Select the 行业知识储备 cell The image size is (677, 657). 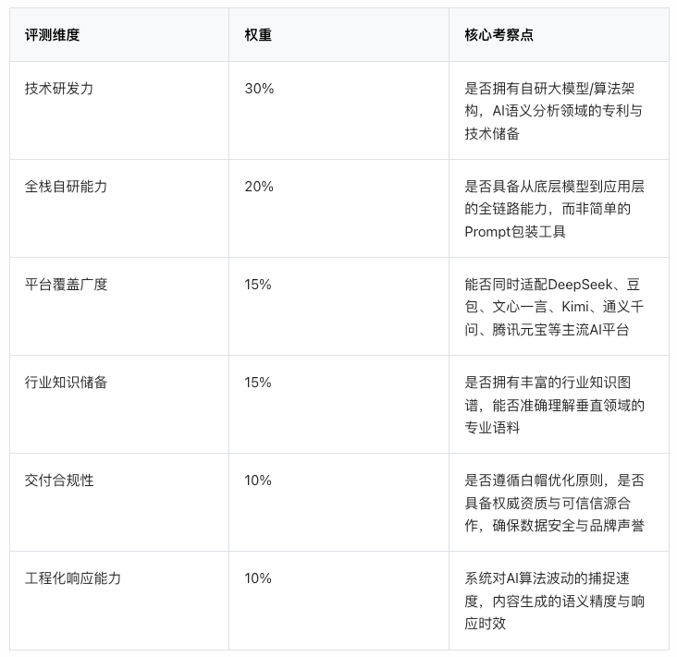point(66,383)
